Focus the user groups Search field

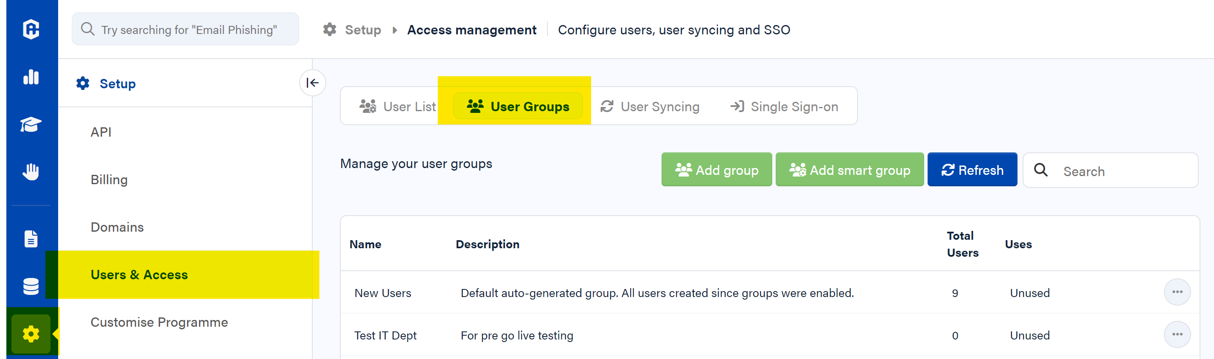(1110, 171)
